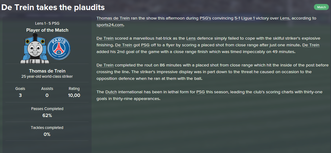This screenshot has height=153, width=331.
Task: Select the Ligue 1 competition link
Action: (248, 18)
